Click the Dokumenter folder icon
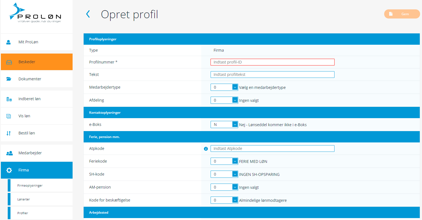This screenshot has height=220, width=422. pyautogui.click(x=9, y=79)
